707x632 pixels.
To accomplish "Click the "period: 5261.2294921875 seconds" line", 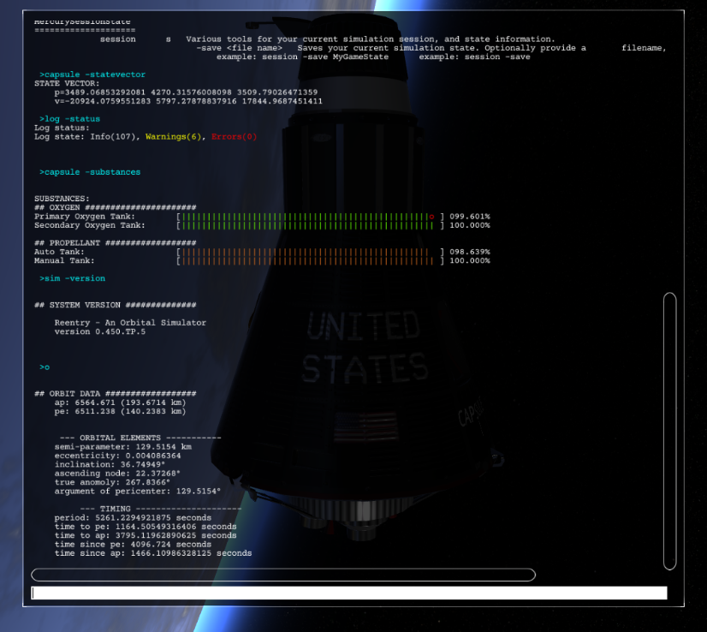I will click(x=133, y=518).
